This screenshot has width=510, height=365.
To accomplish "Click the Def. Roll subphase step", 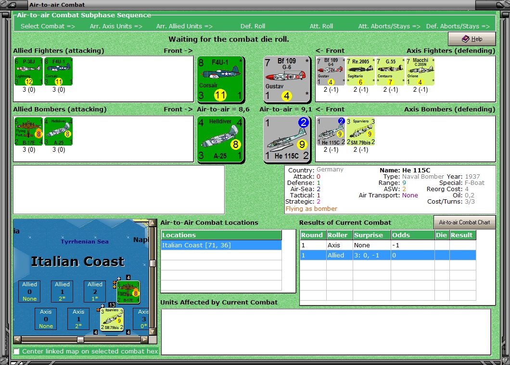I will tap(253, 26).
